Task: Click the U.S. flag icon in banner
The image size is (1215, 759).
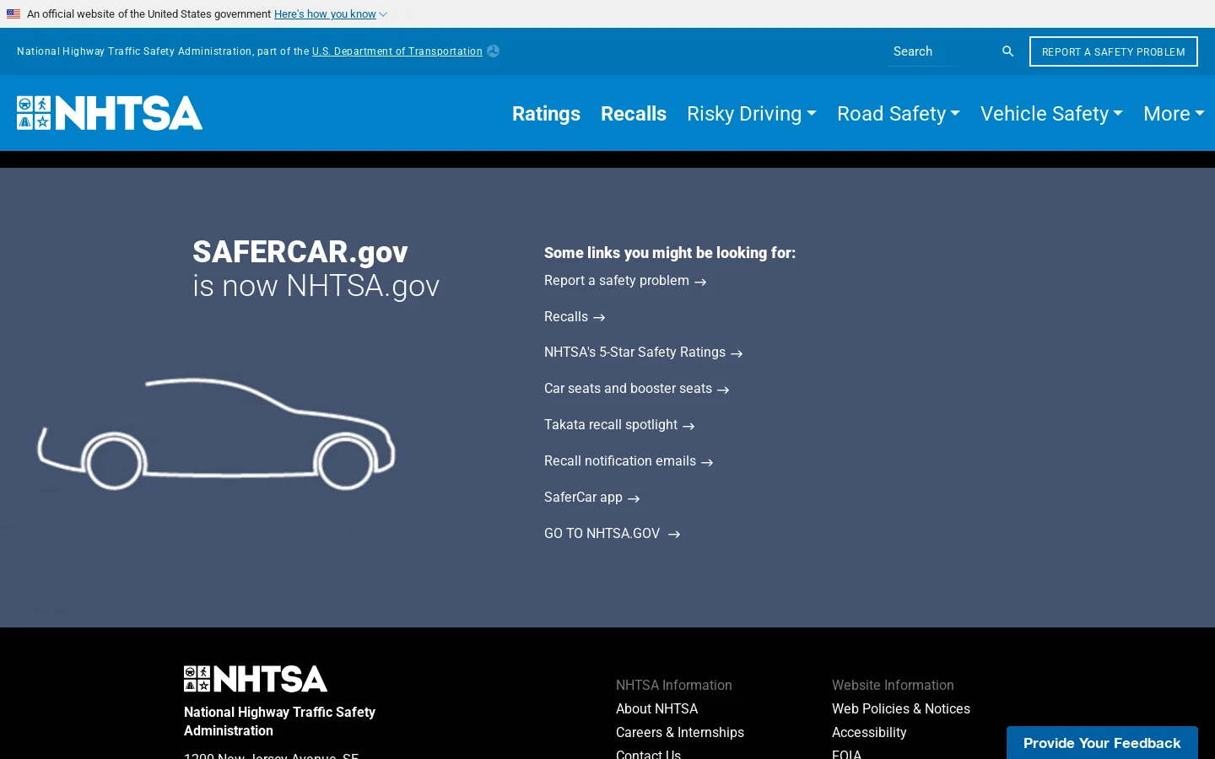Action: click(x=13, y=14)
